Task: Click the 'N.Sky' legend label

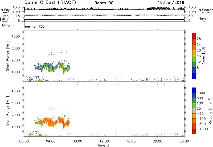Action: (5, 10)
